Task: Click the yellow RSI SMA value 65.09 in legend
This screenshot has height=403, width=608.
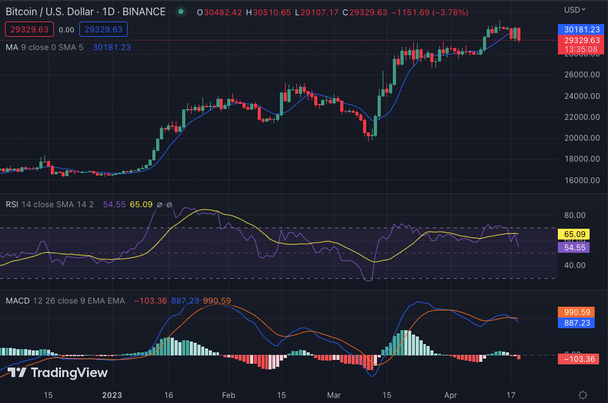Action: point(141,205)
